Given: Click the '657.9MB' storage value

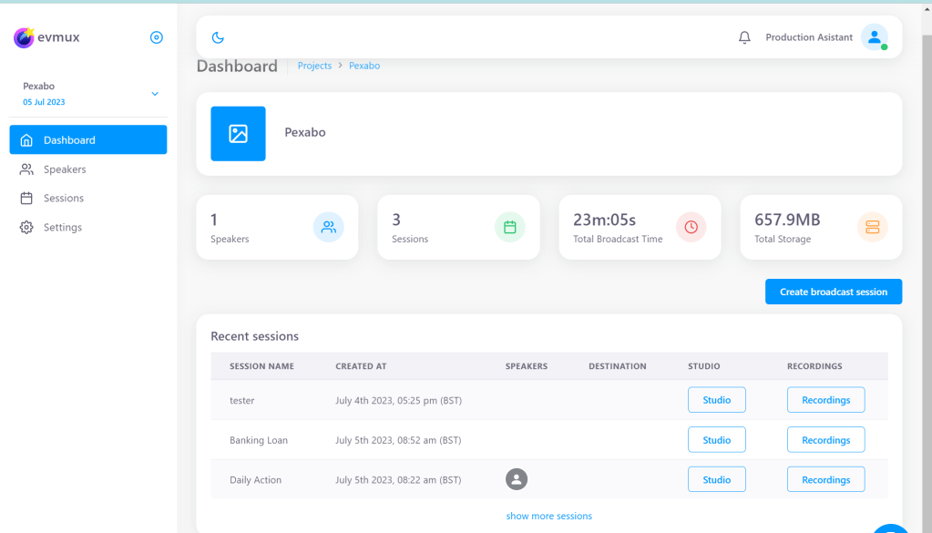Looking at the screenshot, I should pos(787,220).
